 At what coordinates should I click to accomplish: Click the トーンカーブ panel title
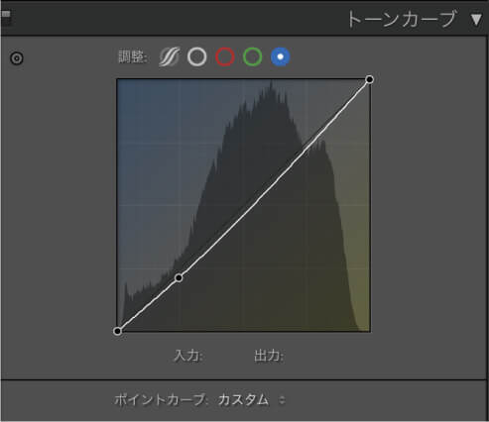pos(402,19)
